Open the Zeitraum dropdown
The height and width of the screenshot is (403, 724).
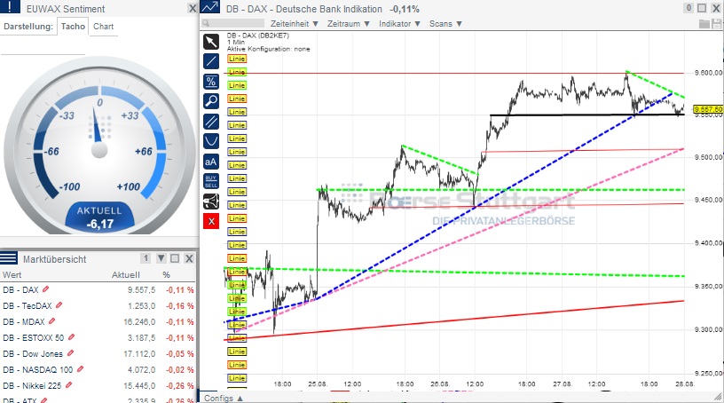pos(348,24)
